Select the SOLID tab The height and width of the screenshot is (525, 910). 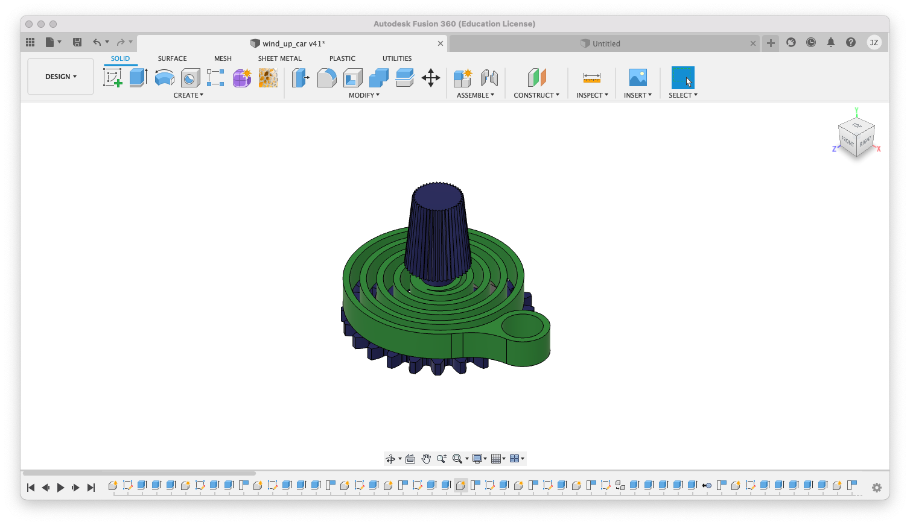(x=120, y=58)
